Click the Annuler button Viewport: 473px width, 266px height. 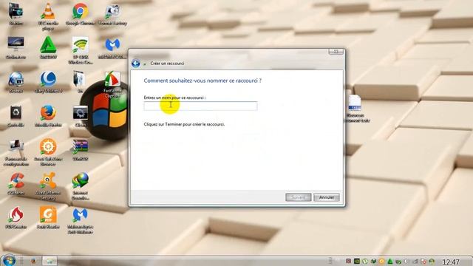point(327,197)
